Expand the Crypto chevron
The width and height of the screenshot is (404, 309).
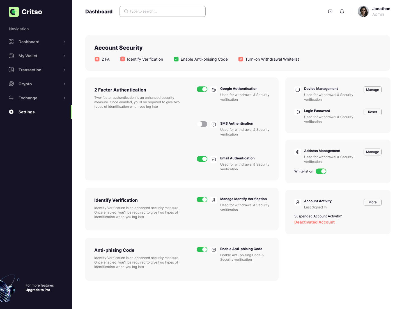coord(64,84)
